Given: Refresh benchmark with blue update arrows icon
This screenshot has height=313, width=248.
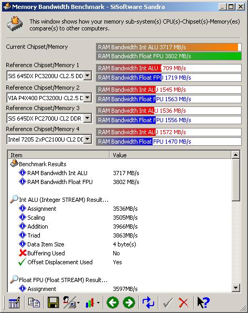Looking at the screenshot, I should [148, 303].
